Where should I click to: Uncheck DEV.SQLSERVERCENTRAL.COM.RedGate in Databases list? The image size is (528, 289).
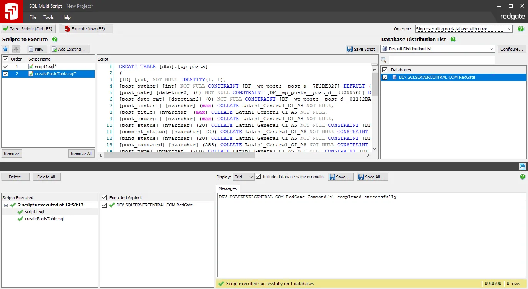[385, 77]
